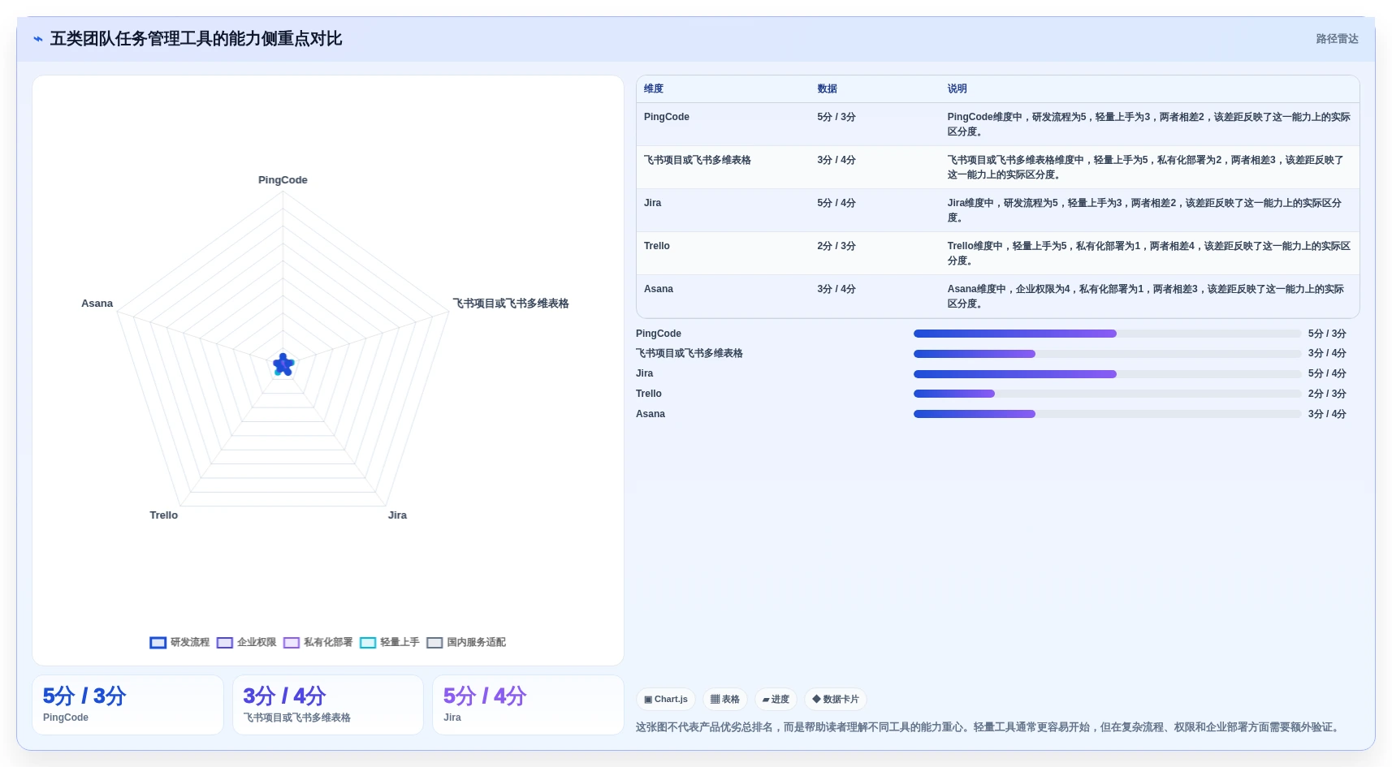Click the 进度 tag chip

pos(776,699)
